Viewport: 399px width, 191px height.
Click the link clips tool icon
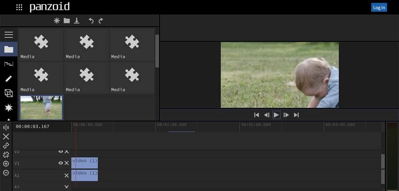coord(6,145)
